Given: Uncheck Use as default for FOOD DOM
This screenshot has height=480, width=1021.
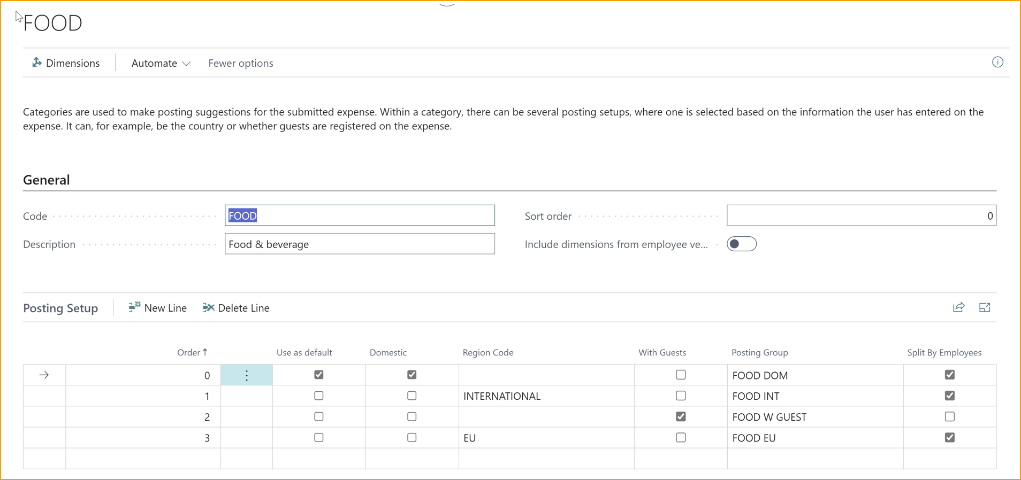Looking at the screenshot, I should [x=319, y=375].
